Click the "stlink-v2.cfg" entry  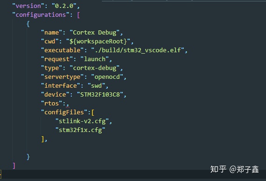click(x=82, y=121)
